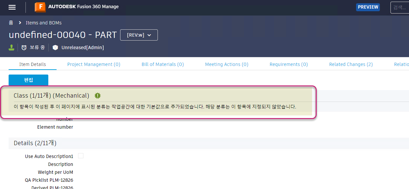Viewport: 409px width, 189px height.
Task: Click the Unreleased cube lifecycle icon
Action: point(55,47)
